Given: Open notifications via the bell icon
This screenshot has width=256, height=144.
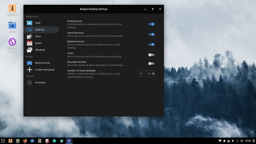Looking at the screenshot, I should pos(224,141).
